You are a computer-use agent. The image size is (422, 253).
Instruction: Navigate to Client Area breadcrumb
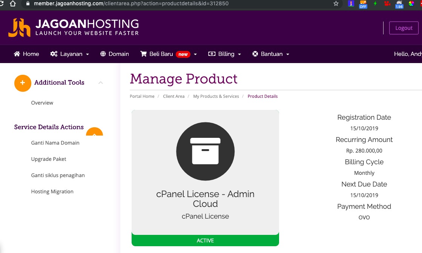click(x=174, y=96)
